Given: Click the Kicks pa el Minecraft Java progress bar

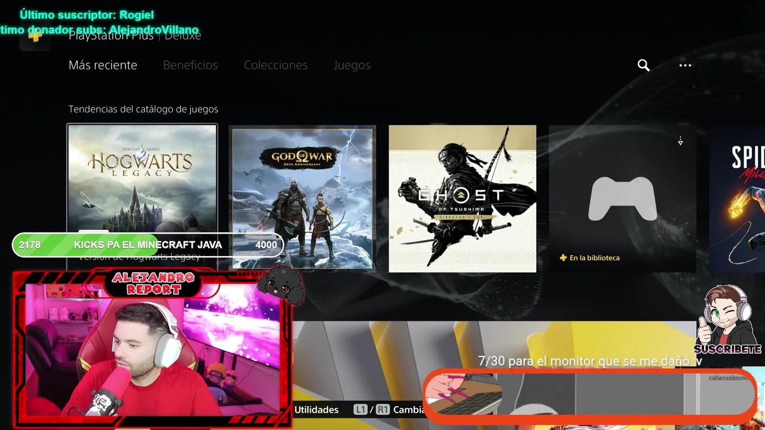Looking at the screenshot, I should [148, 245].
